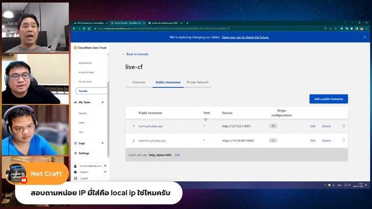Click the 'http_status:404' catch-all text
Image resolution: width=372 pixels, height=209 pixels.
tap(160, 155)
